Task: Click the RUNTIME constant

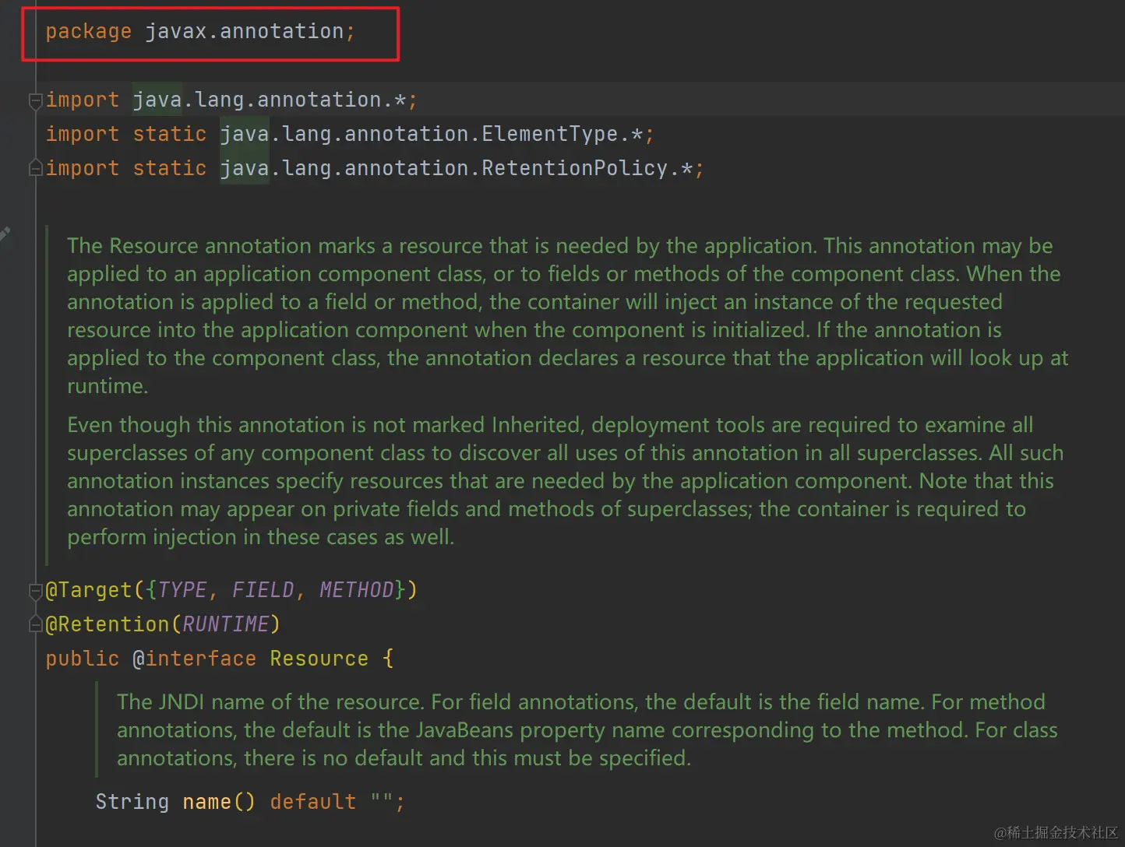Action: 225,624
